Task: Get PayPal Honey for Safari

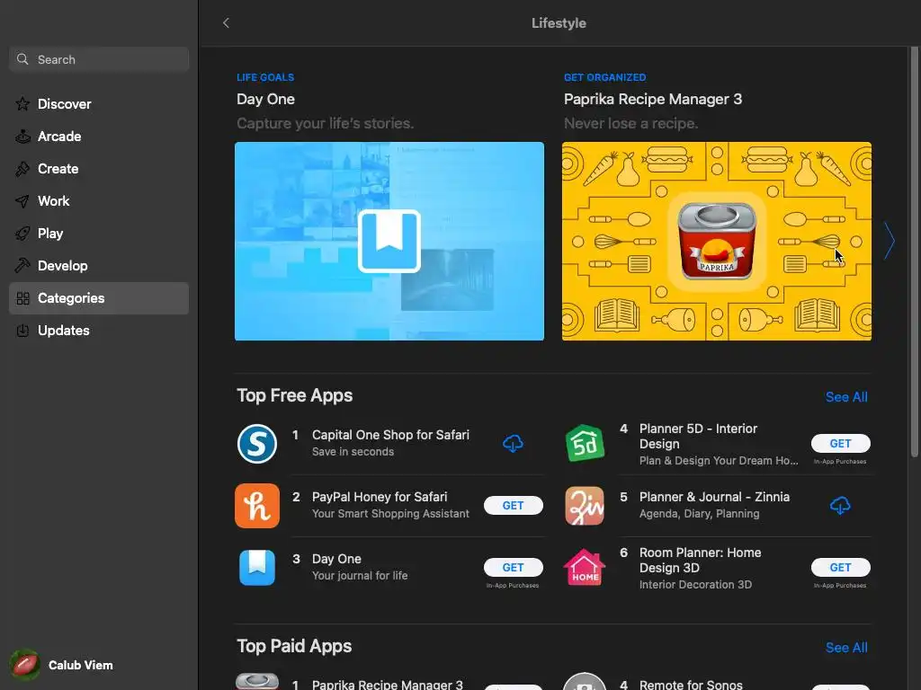Action: click(513, 506)
